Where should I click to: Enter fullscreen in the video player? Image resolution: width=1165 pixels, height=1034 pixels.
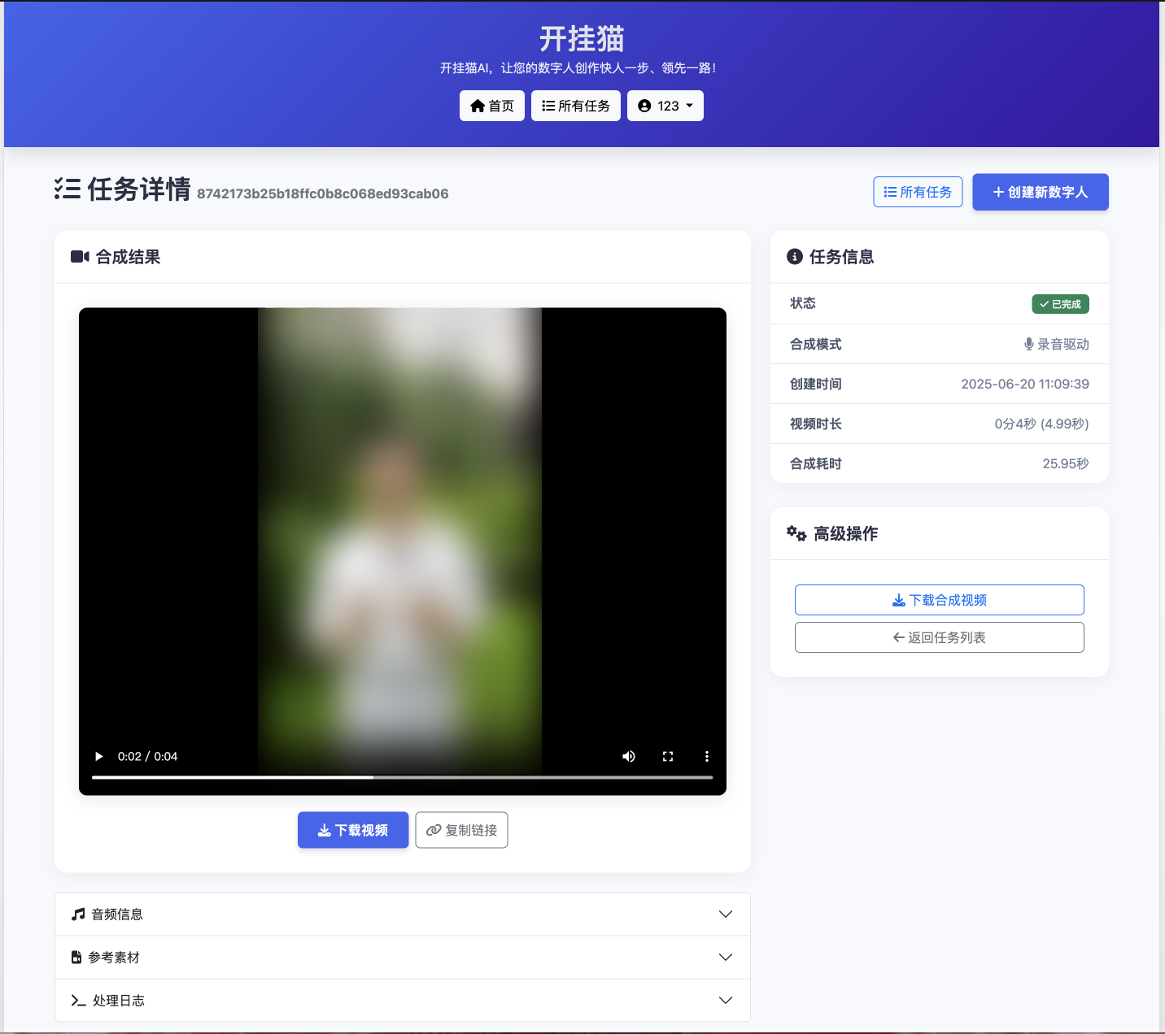click(x=668, y=756)
